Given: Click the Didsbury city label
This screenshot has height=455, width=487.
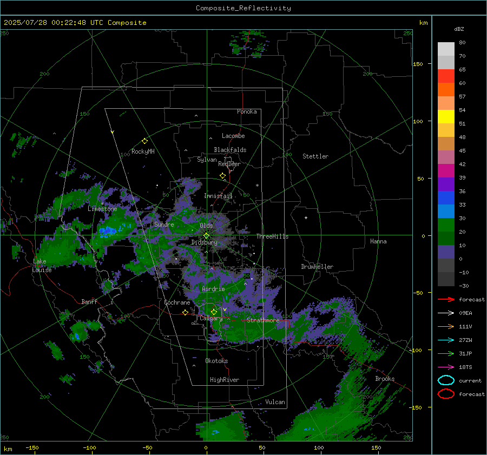Looking at the screenshot, I should (x=204, y=242).
